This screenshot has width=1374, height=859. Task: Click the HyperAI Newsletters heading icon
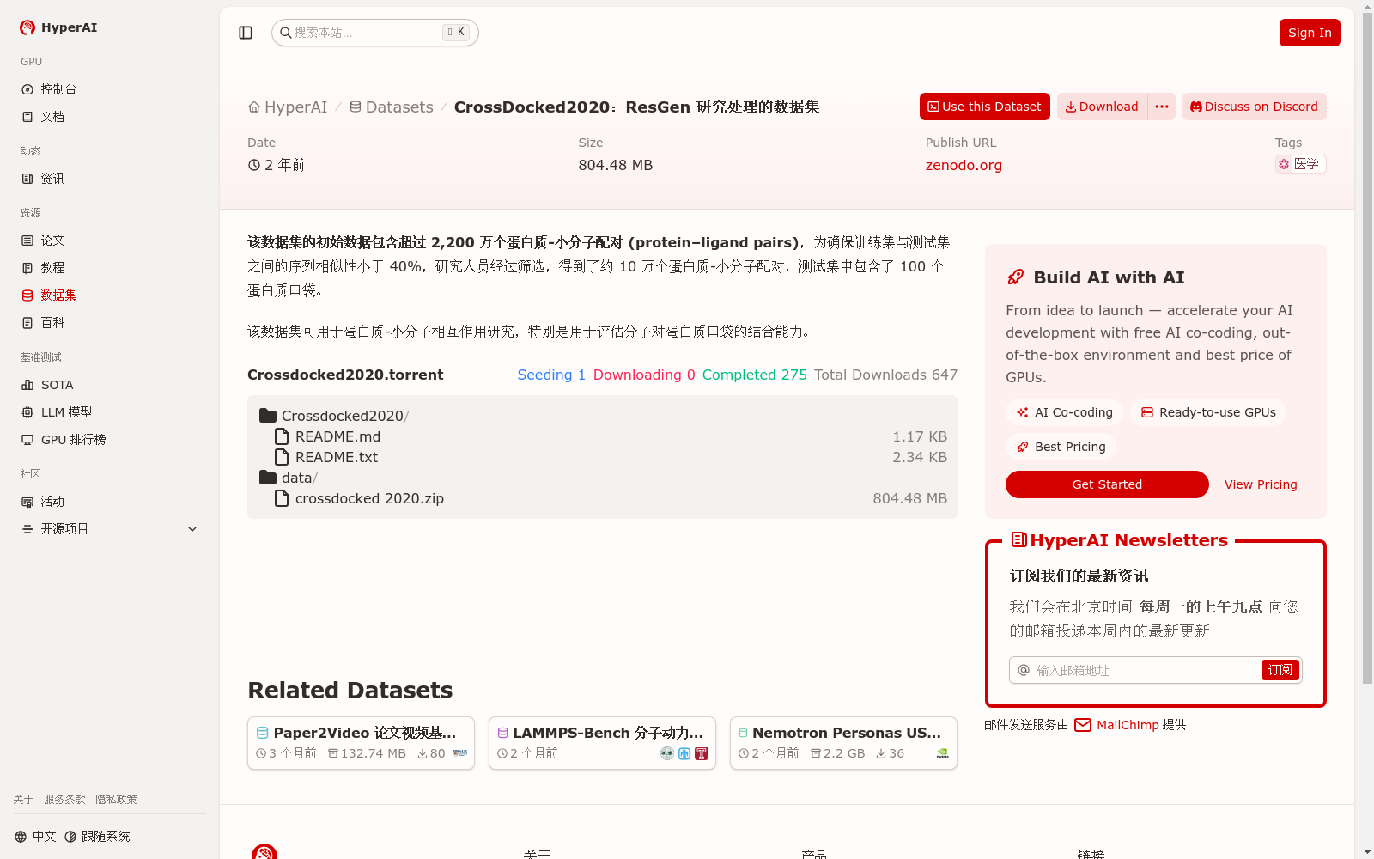(1019, 539)
